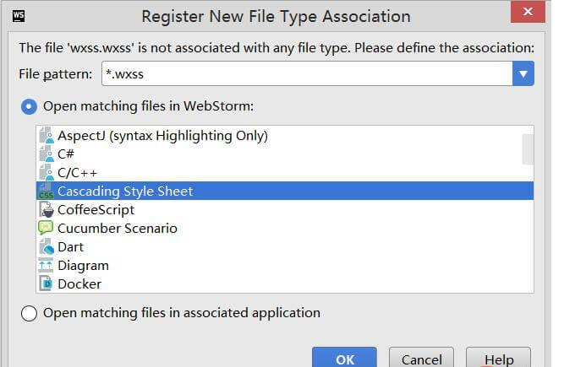
Task: Click the Diagram file type icon
Action: click(x=46, y=265)
